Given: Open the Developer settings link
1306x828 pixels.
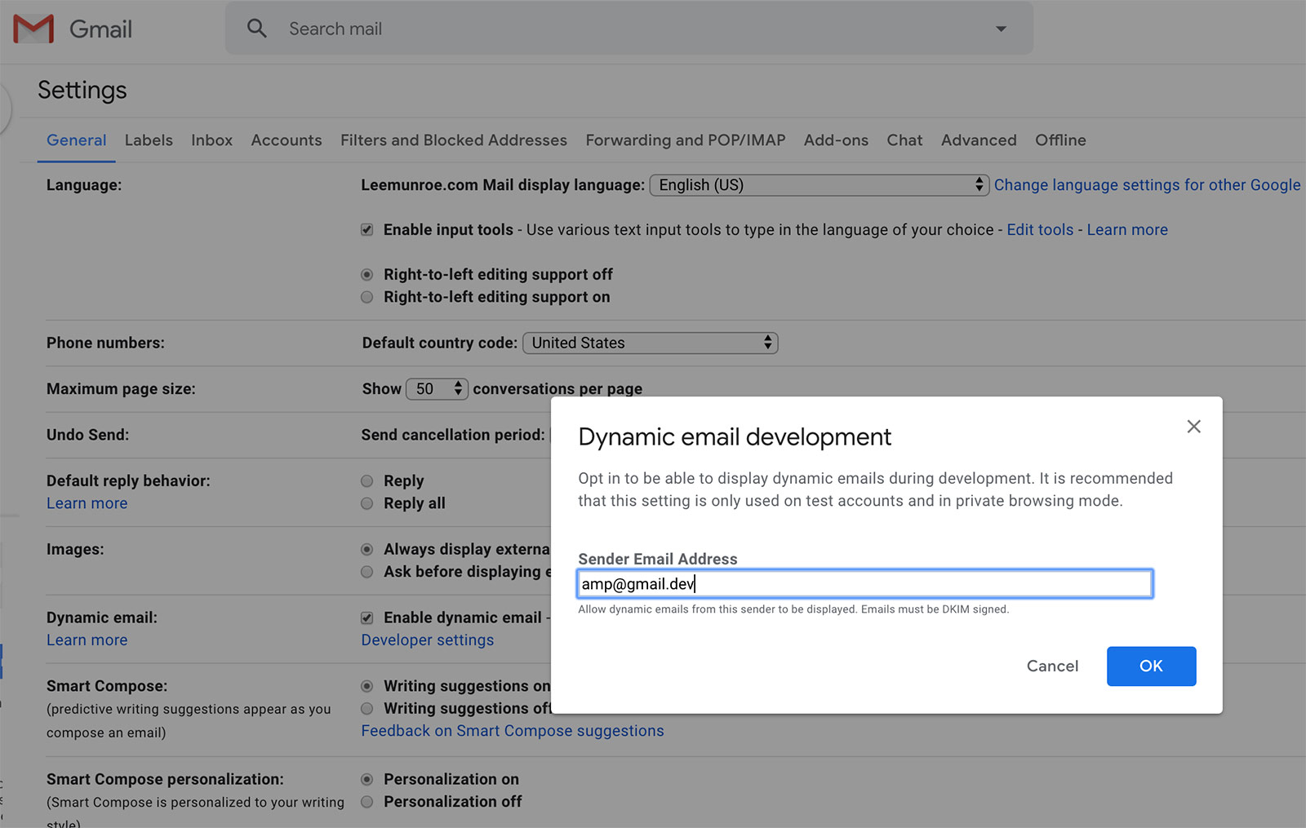Looking at the screenshot, I should coord(428,640).
